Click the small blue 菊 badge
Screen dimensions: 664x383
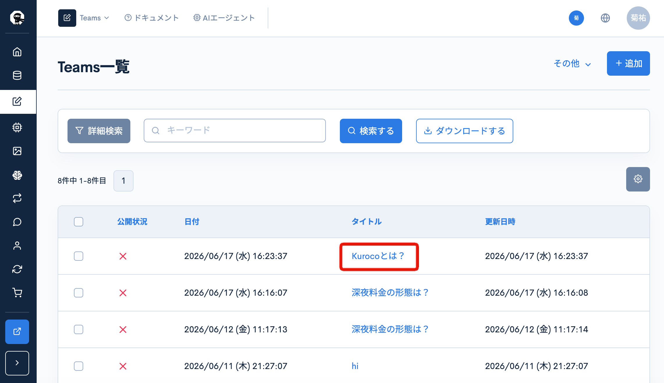click(x=576, y=18)
